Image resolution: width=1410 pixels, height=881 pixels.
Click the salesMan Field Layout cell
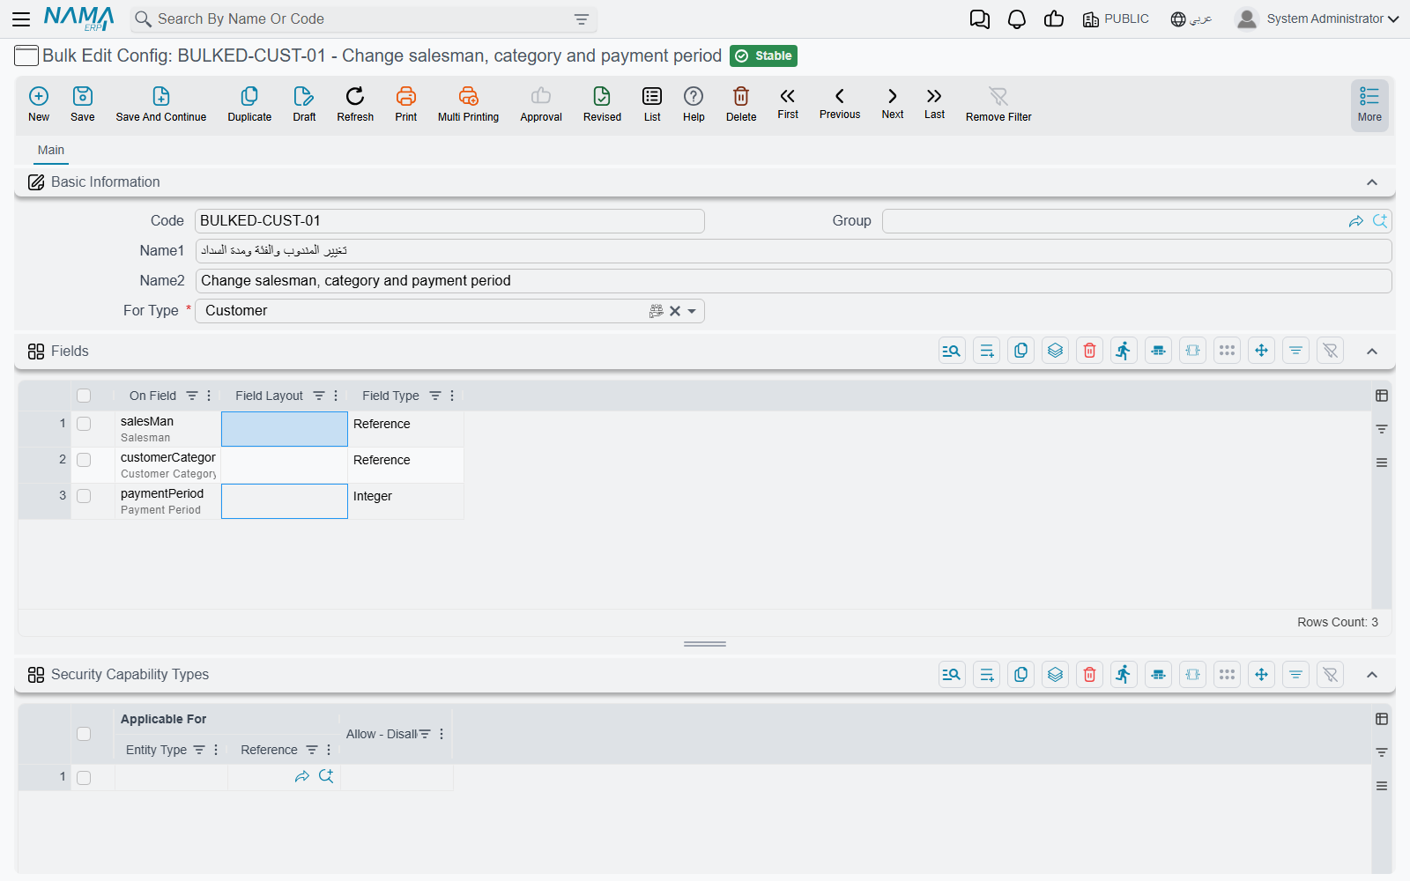point(285,429)
